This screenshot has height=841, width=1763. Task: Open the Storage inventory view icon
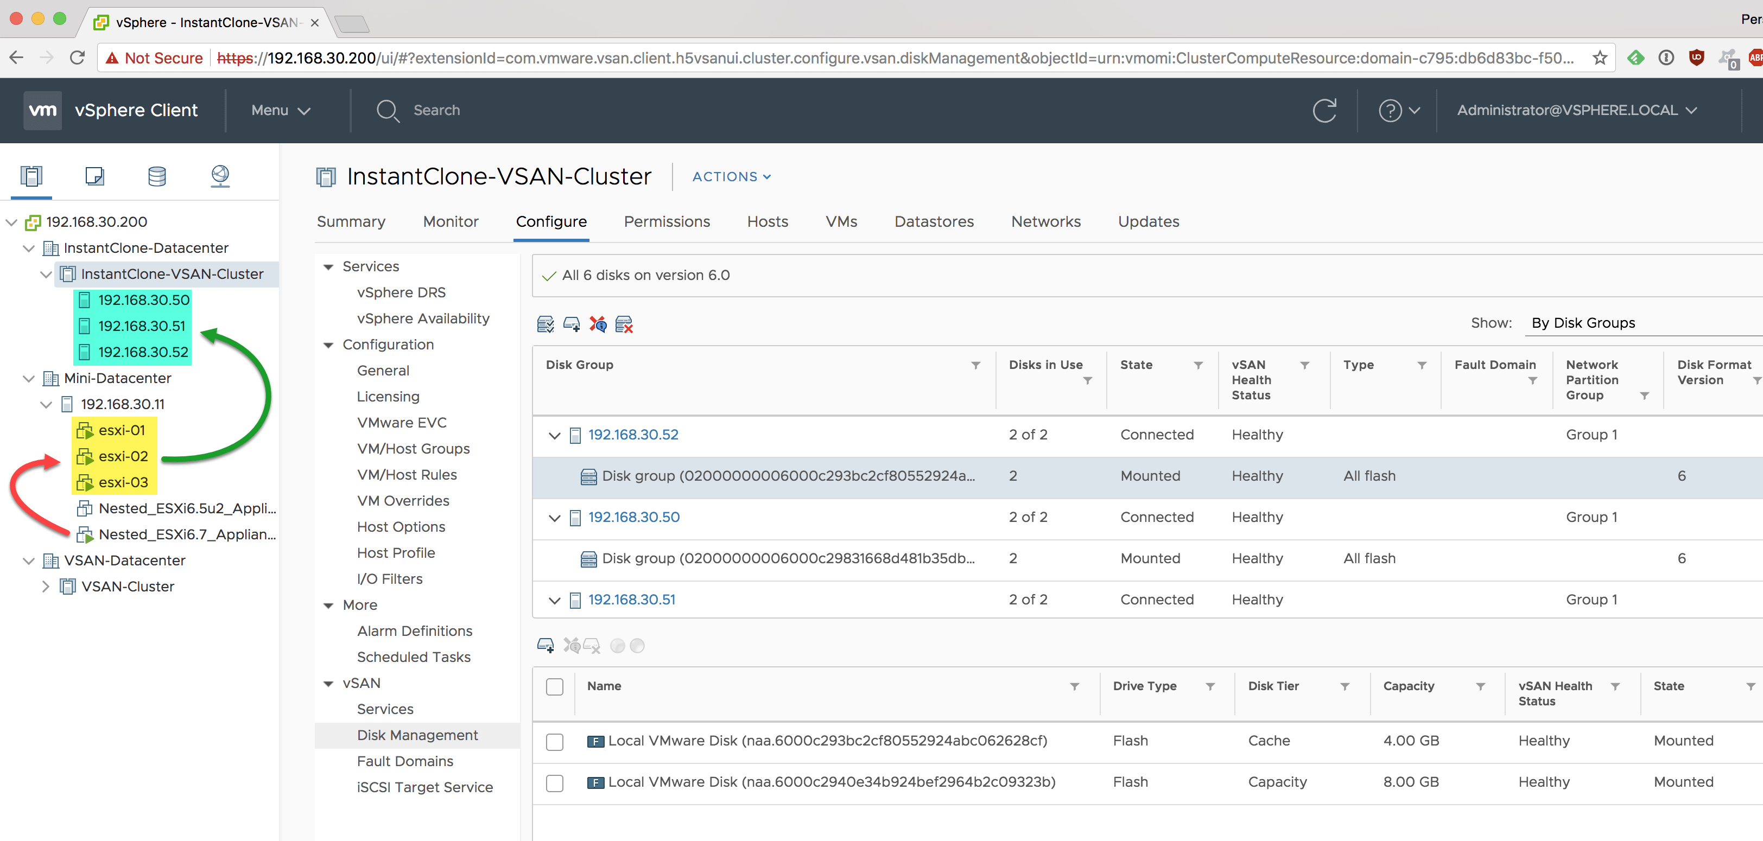point(157,176)
